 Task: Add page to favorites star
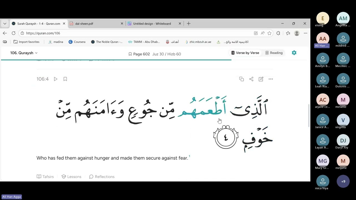269,33
